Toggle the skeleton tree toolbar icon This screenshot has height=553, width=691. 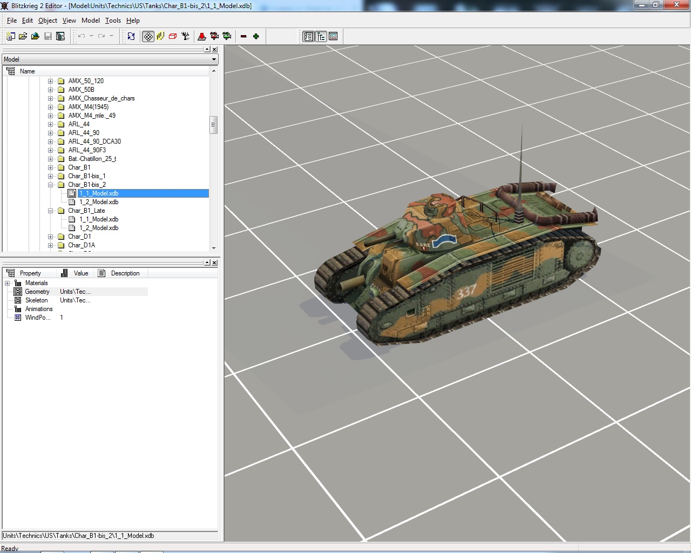pos(185,36)
